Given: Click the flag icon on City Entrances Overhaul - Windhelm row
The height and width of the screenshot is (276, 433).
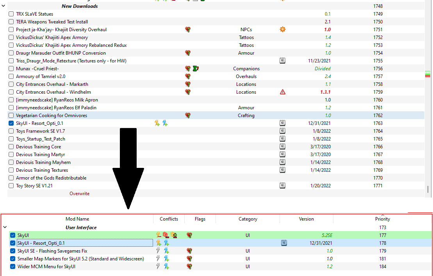Looking at the screenshot, I should (x=188, y=92).
